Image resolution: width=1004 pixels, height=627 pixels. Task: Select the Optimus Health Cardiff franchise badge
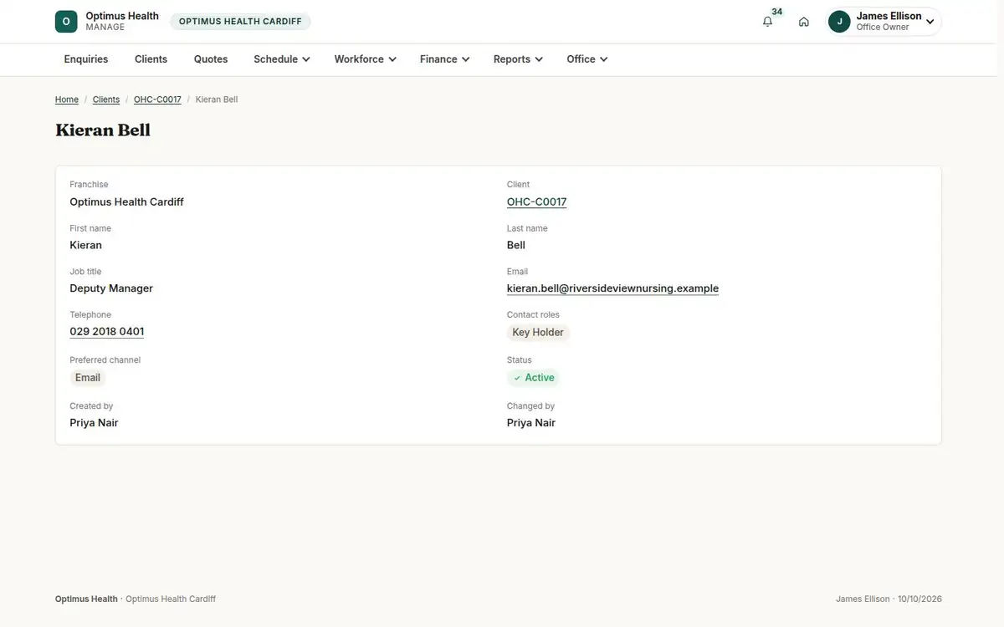(240, 22)
